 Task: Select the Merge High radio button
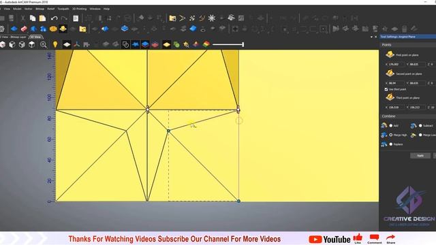390,135
